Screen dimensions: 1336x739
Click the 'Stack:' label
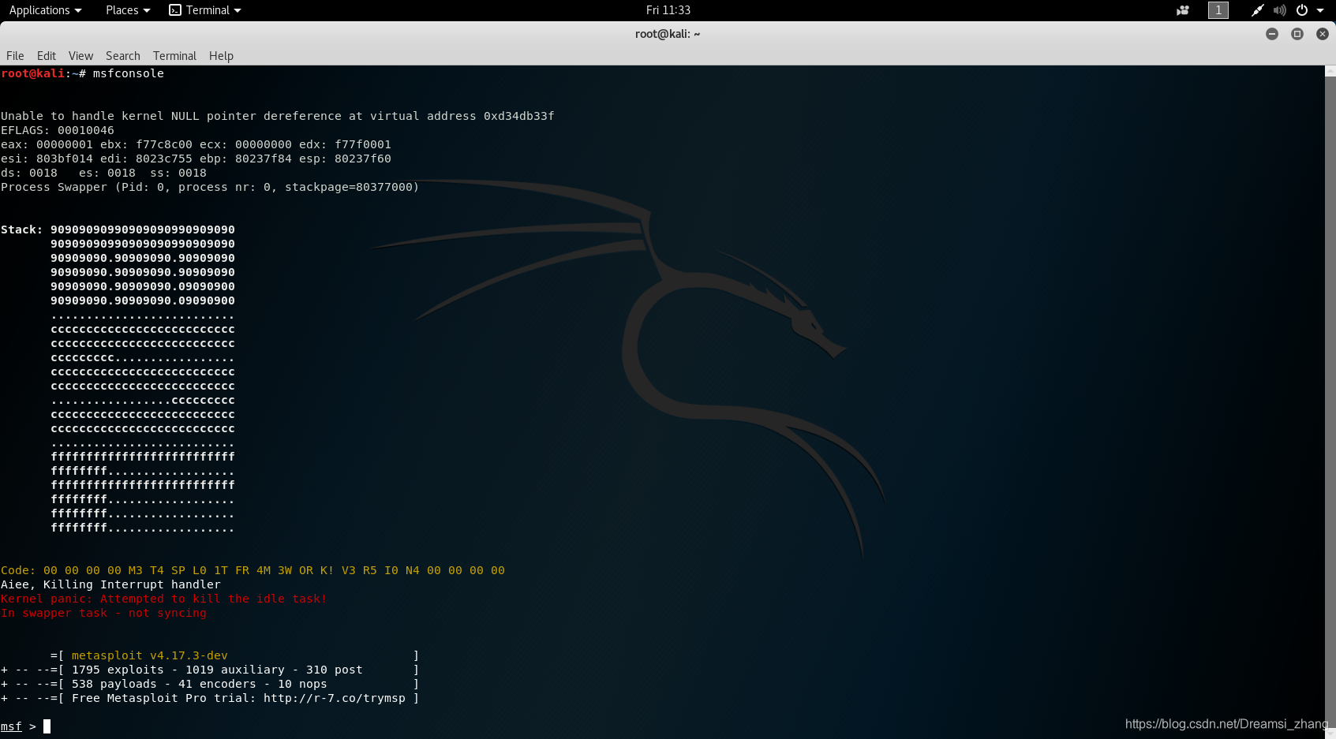pos(22,230)
